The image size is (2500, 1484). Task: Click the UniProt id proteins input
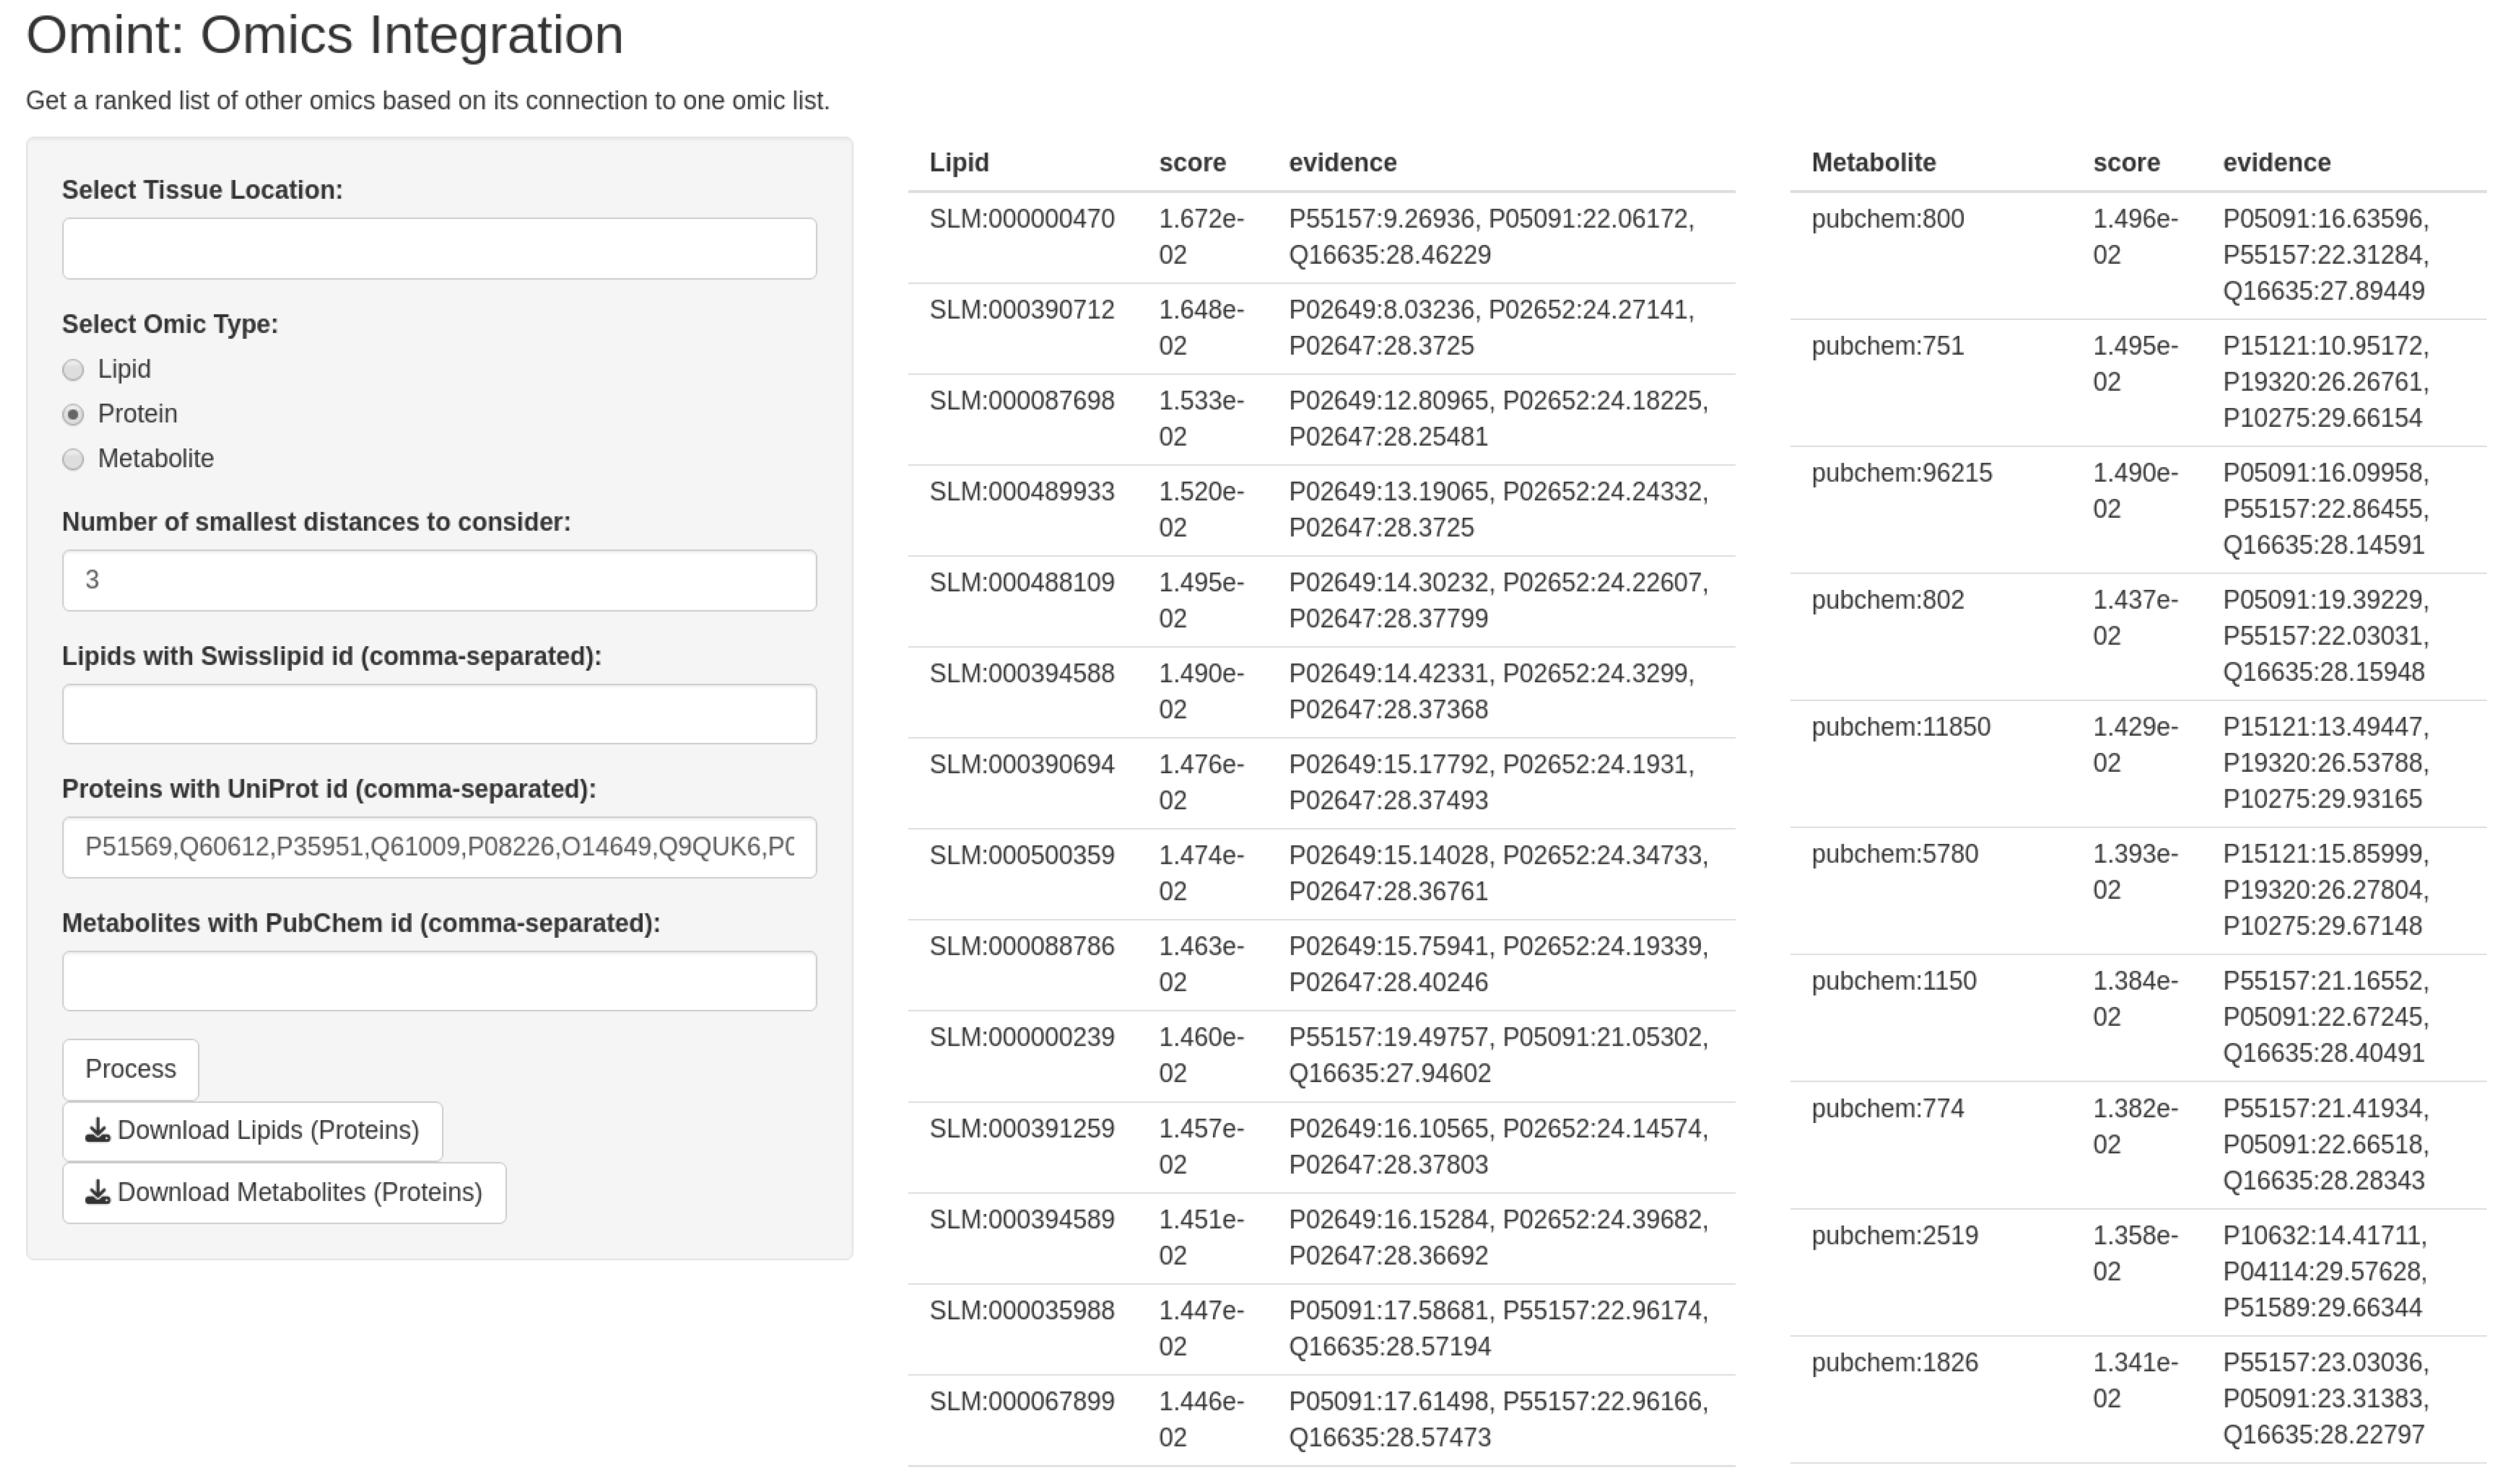439,848
